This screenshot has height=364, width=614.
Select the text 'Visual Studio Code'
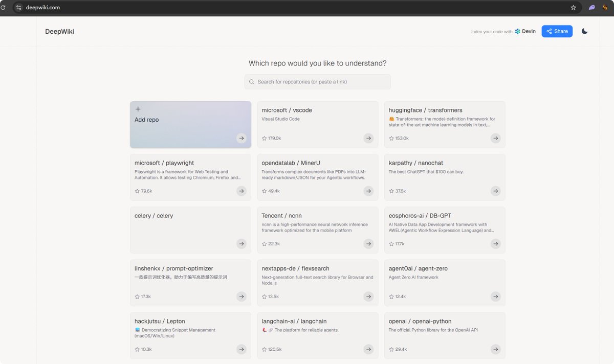coord(280,119)
